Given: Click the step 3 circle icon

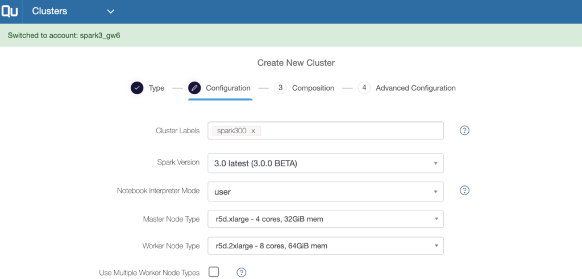Looking at the screenshot, I should [280, 88].
